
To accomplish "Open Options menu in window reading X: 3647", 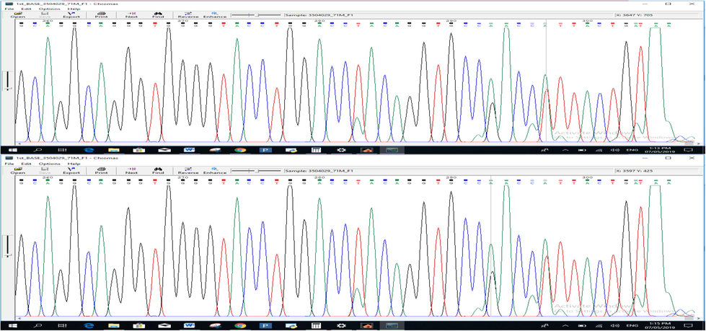I will [48, 9].
